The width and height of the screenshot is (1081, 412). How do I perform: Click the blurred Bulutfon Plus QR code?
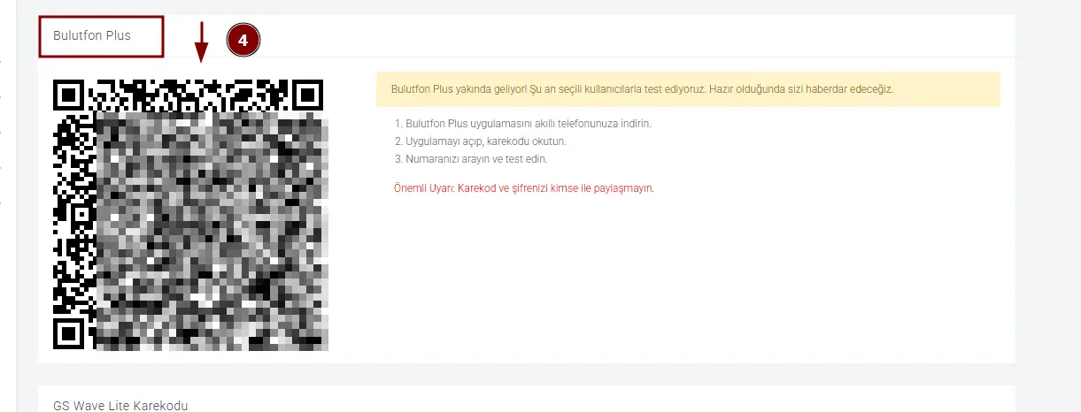189,214
